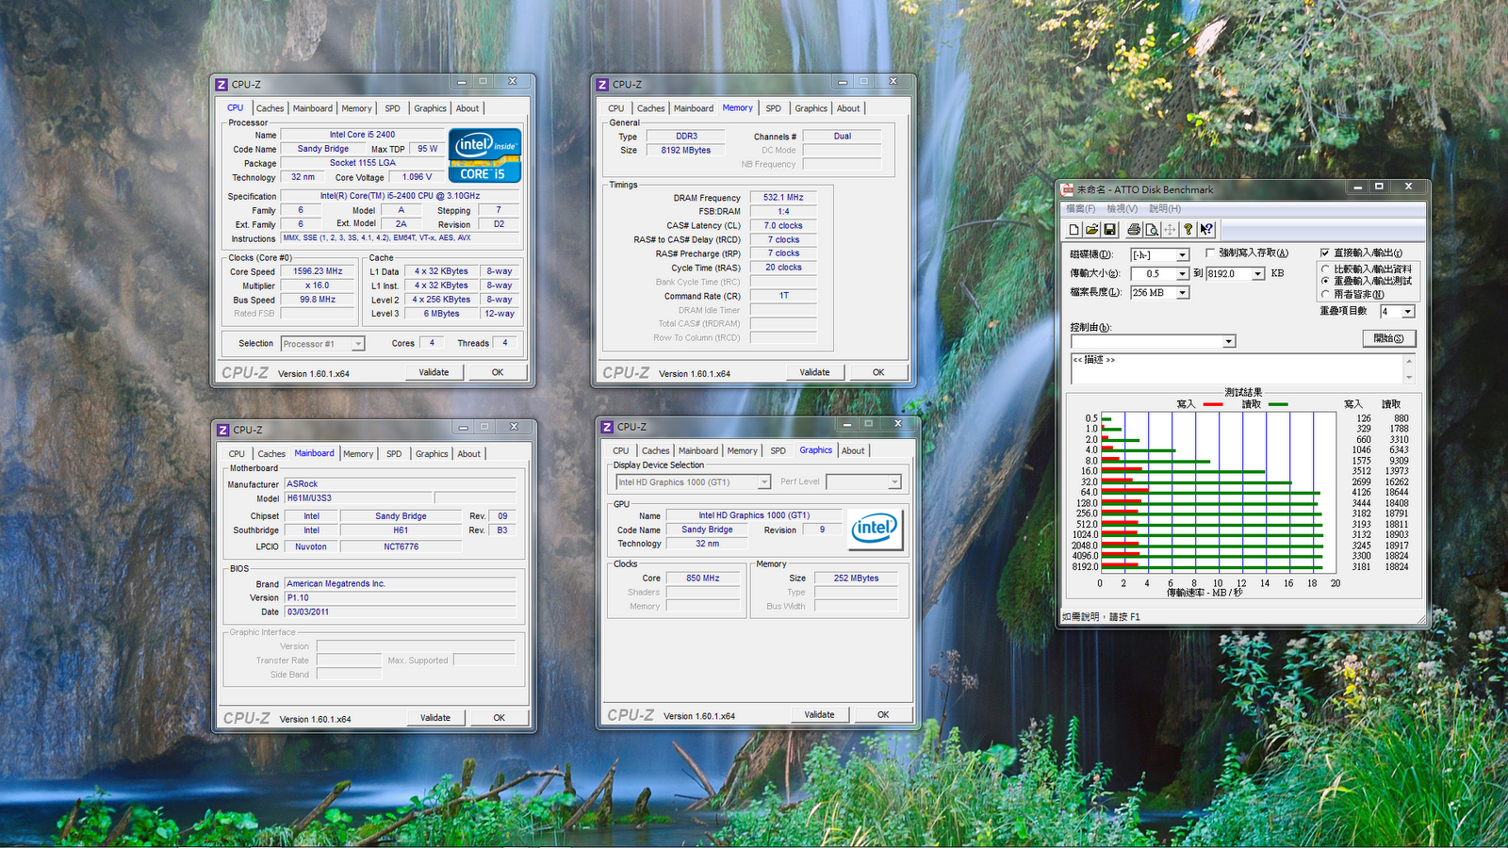
Task: Switch to SPD tab in CPU-Z memory window
Action: pyautogui.click(x=774, y=109)
